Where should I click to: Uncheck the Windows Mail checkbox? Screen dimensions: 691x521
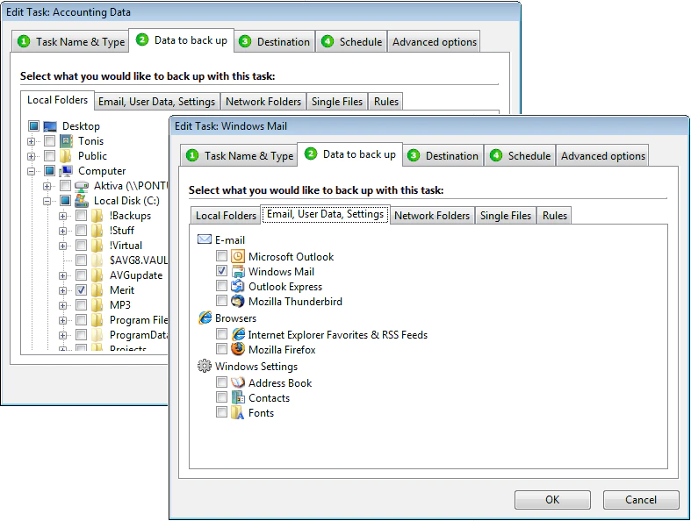click(221, 271)
